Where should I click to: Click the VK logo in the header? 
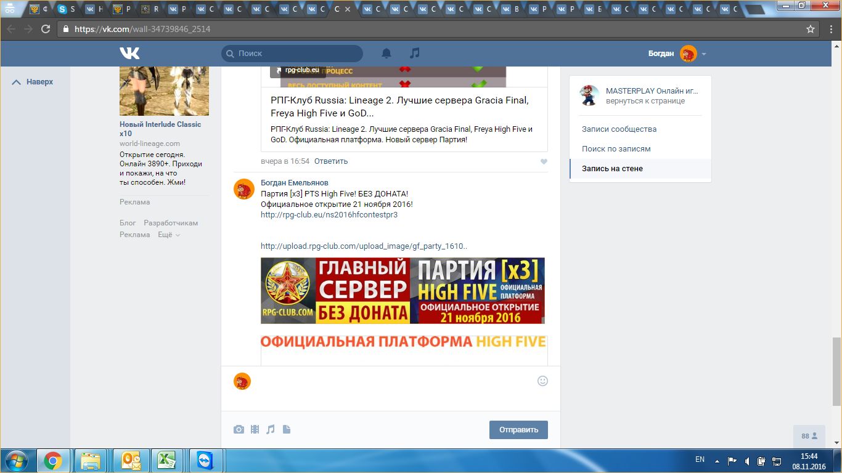pos(129,54)
